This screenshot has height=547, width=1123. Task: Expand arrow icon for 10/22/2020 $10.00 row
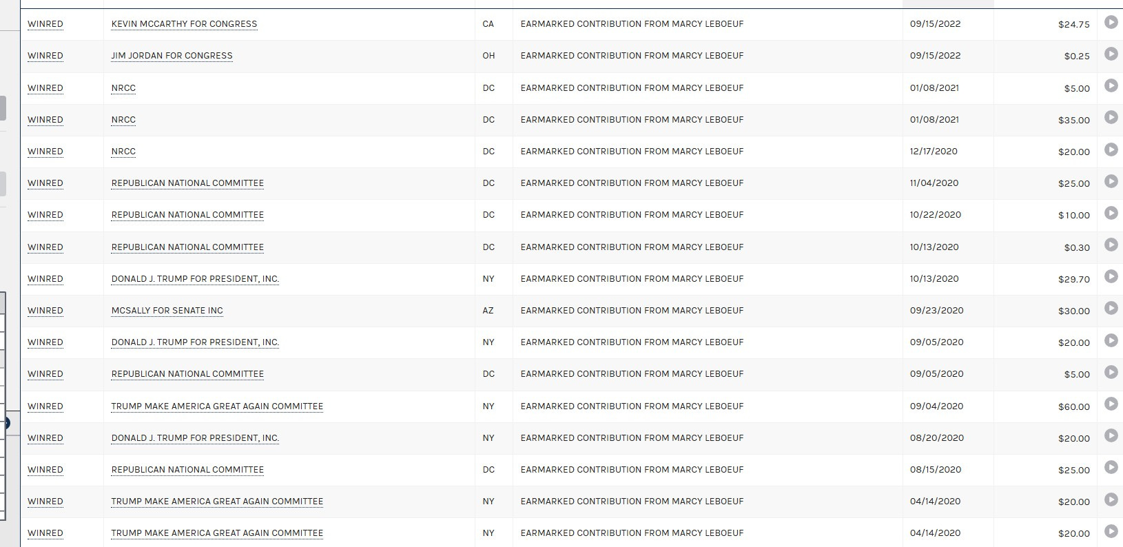pyautogui.click(x=1111, y=213)
